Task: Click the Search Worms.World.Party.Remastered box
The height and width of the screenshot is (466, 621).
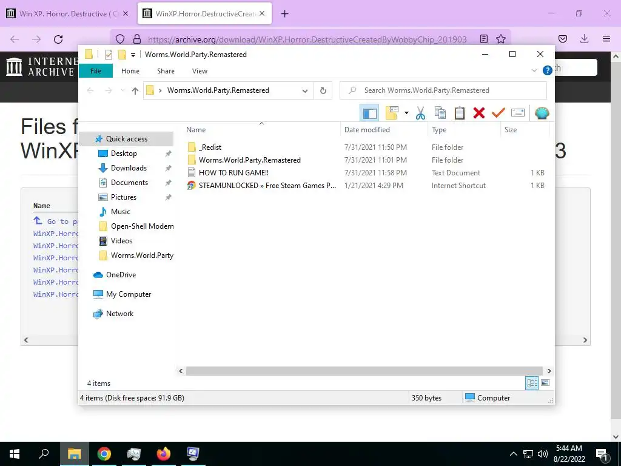Action: coord(443,90)
